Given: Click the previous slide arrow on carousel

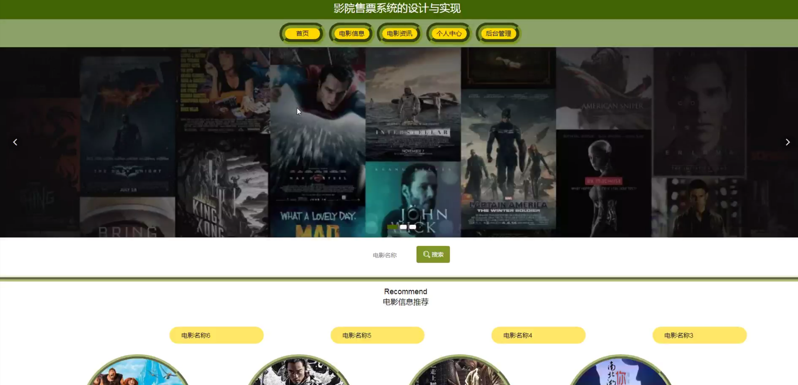Looking at the screenshot, I should click(x=15, y=142).
